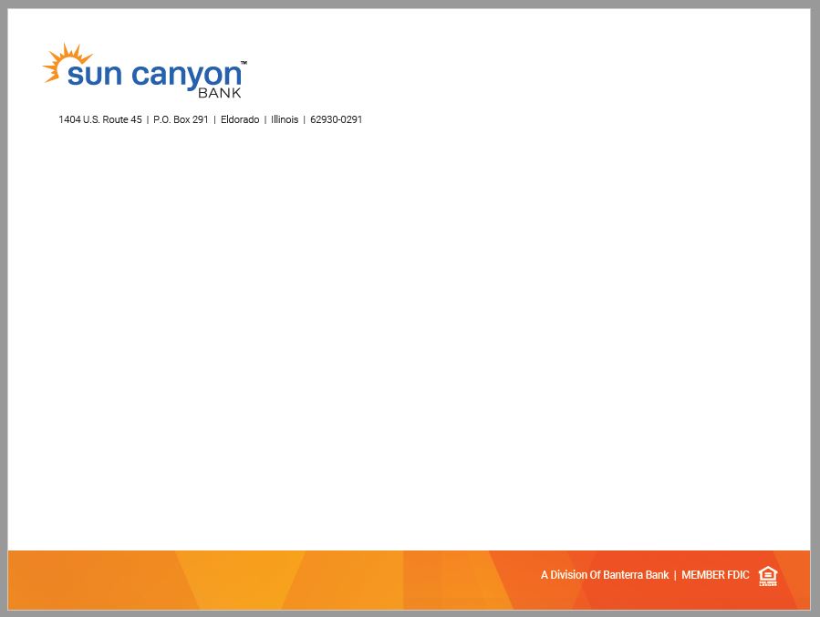Image resolution: width=820 pixels, height=617 pixels.
Task: Click the "P.O. Box 291" text
Action: tap(181, 119)
